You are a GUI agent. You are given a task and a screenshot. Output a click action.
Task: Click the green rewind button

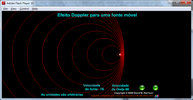pos(142,88)
